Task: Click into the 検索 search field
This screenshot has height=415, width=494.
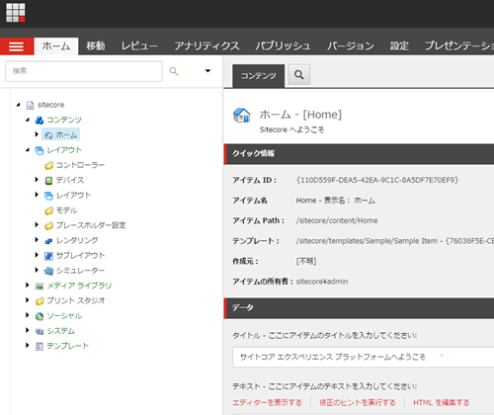Action: coord(84,71)
